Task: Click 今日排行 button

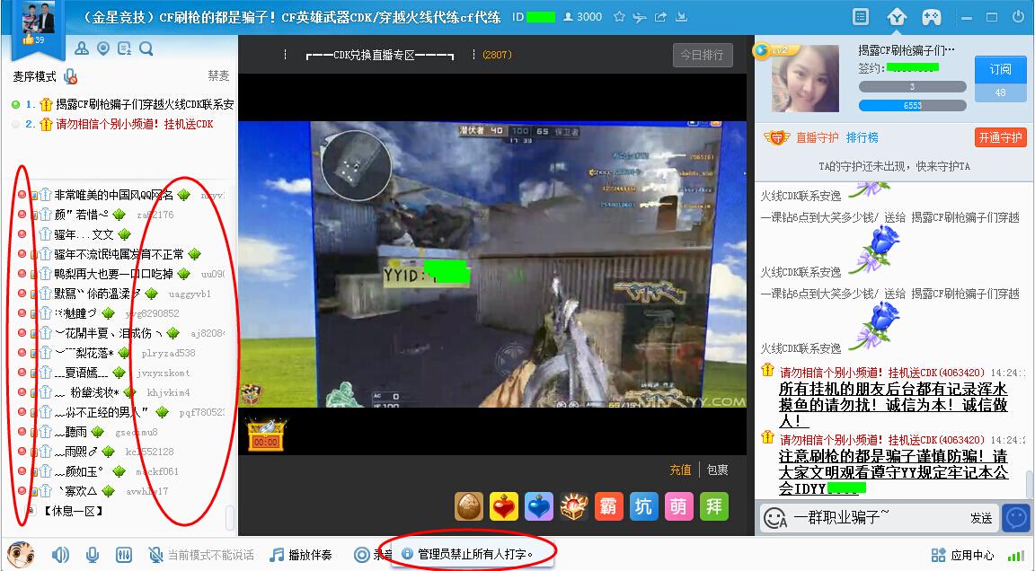Action: tap(703, 55)
